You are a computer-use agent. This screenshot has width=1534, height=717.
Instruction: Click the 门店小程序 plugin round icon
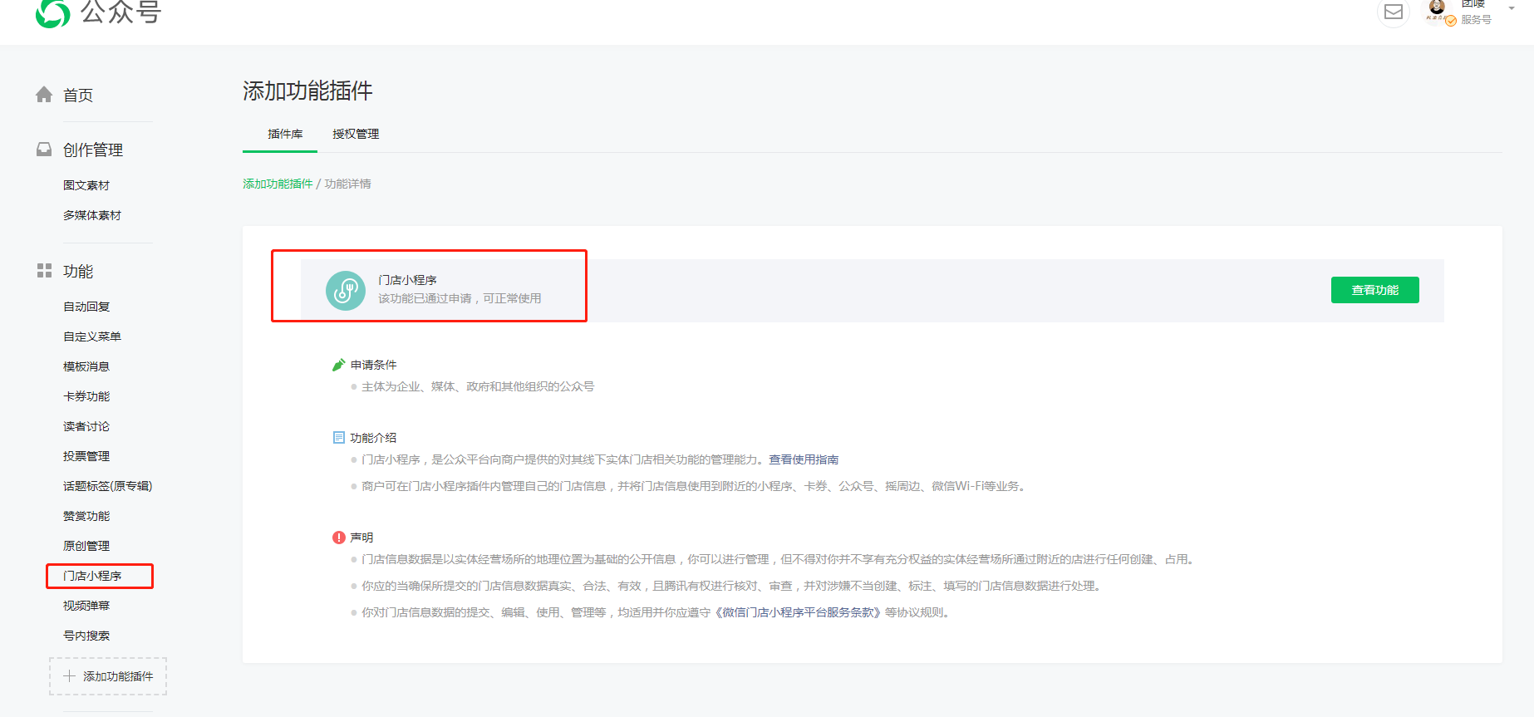pos(346,291)
